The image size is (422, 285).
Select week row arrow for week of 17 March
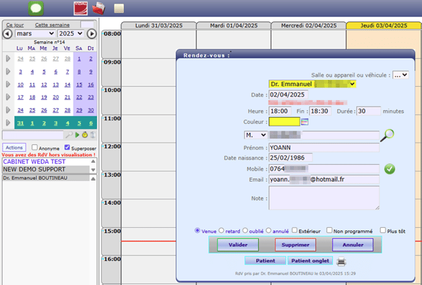coord(8,97)
